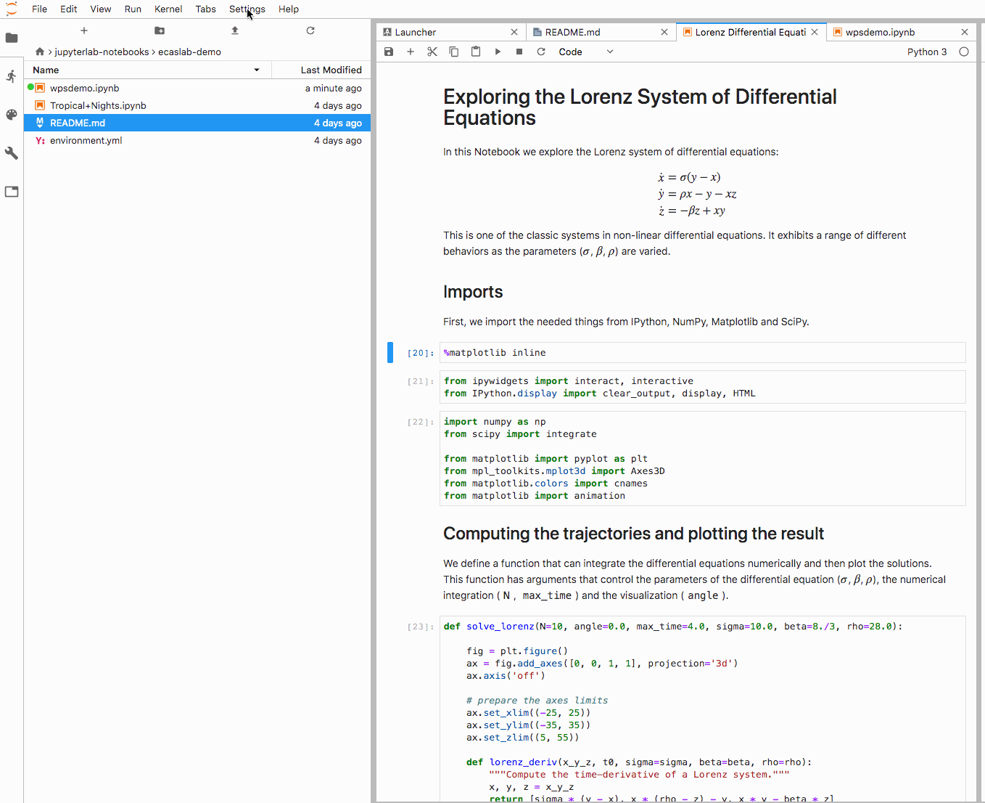Navigate to jupyterlab-notebooks breadcrumb
The height and width of the screenshot is (803, 985).
[x=102, y=52]
